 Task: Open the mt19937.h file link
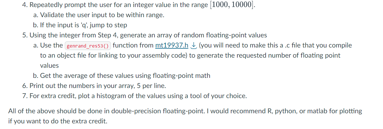click(172, 45)
